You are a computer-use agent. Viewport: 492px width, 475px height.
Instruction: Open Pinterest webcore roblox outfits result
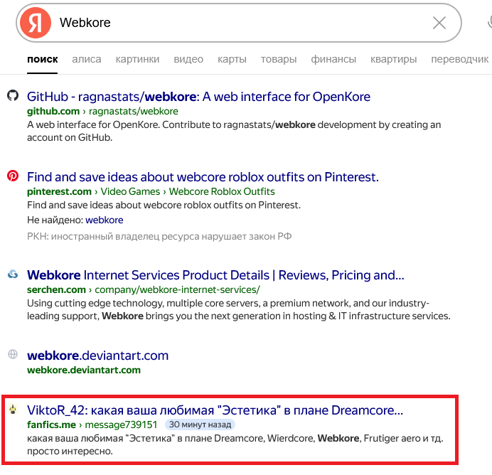[203, 177]
